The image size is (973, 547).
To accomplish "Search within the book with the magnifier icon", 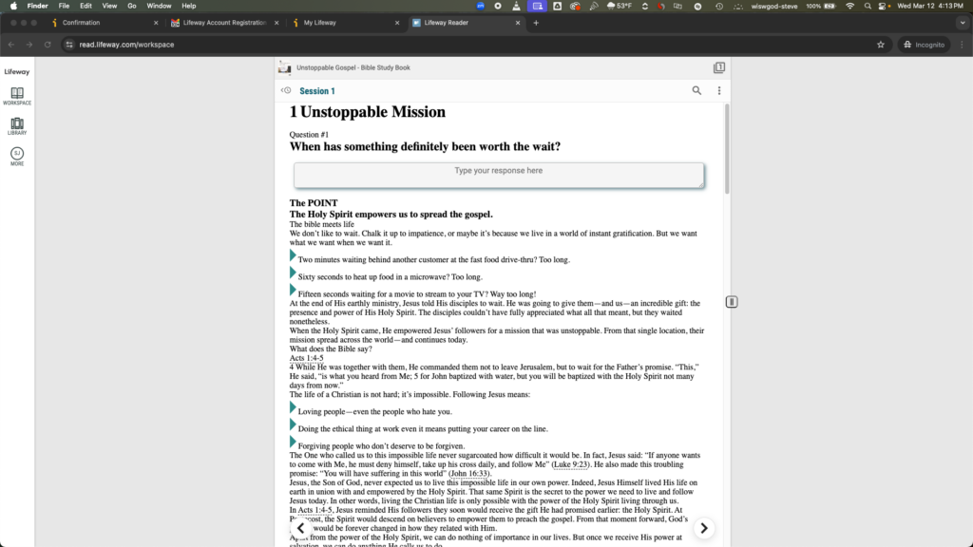I will [696, 90].
